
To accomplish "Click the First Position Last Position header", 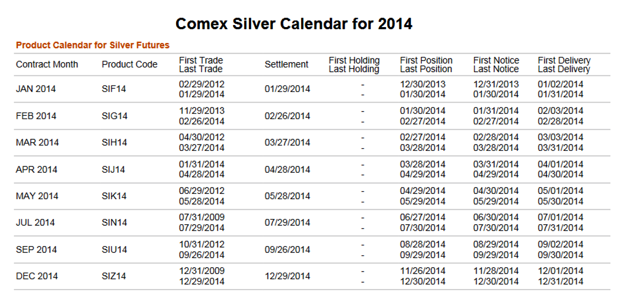I will [426, 65].
